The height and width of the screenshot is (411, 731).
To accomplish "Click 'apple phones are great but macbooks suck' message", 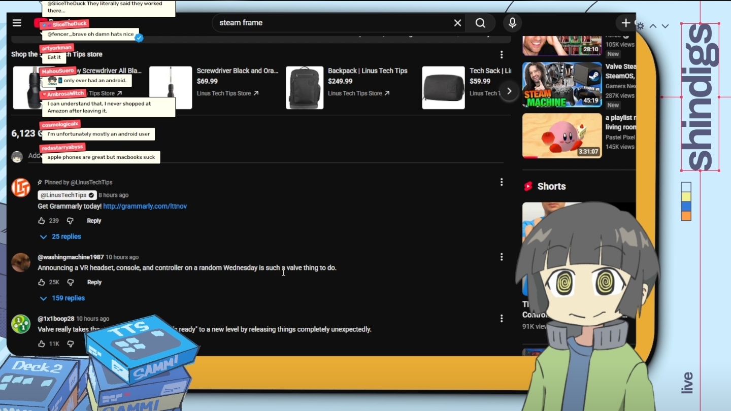I will click(x=101, y=157).
